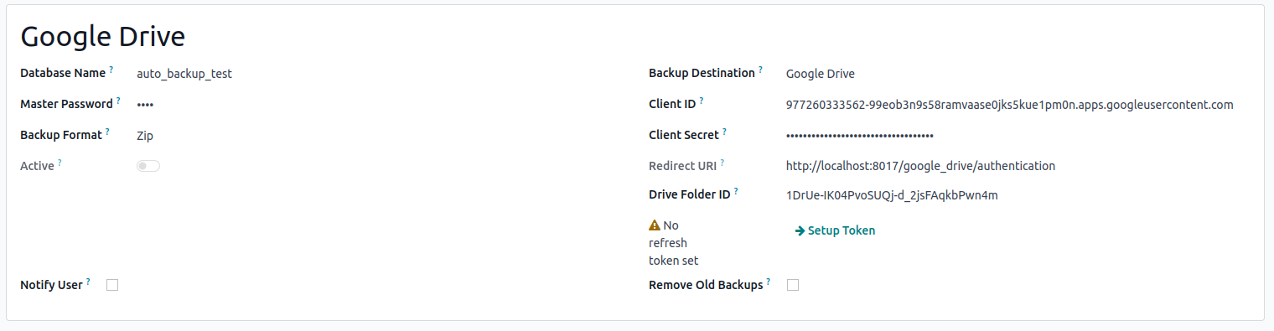Click the Database Name field auto_backup_test
This screenshot has height=331, width=1274.
[377, 74]
